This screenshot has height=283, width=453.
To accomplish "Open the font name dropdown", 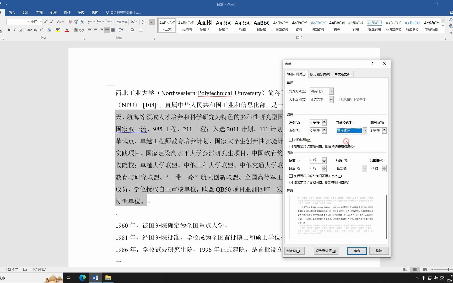I will coord(28,22).
